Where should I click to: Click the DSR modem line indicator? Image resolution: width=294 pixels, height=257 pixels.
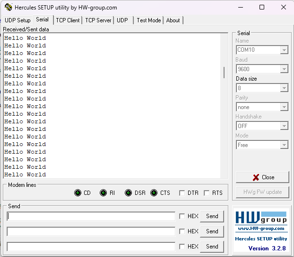[128, 193]
